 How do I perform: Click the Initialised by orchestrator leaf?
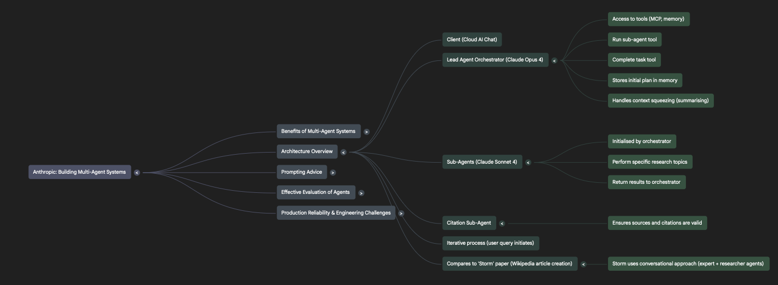tap(642, 141)
